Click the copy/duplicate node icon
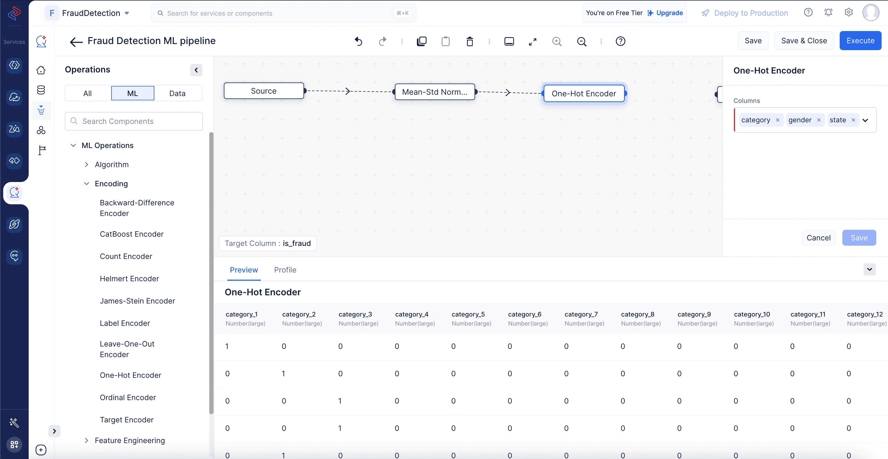The width and height of the screenshot is (888, 459). click(x=421, y=41)
